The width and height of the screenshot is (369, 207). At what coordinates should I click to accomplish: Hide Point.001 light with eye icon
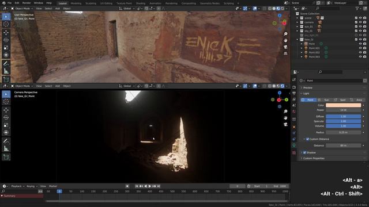click(360, 48)
